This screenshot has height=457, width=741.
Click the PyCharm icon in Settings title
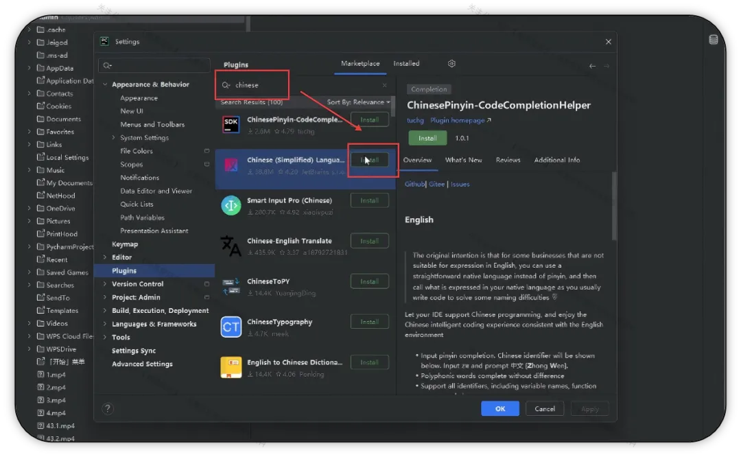tap(104, 42)
